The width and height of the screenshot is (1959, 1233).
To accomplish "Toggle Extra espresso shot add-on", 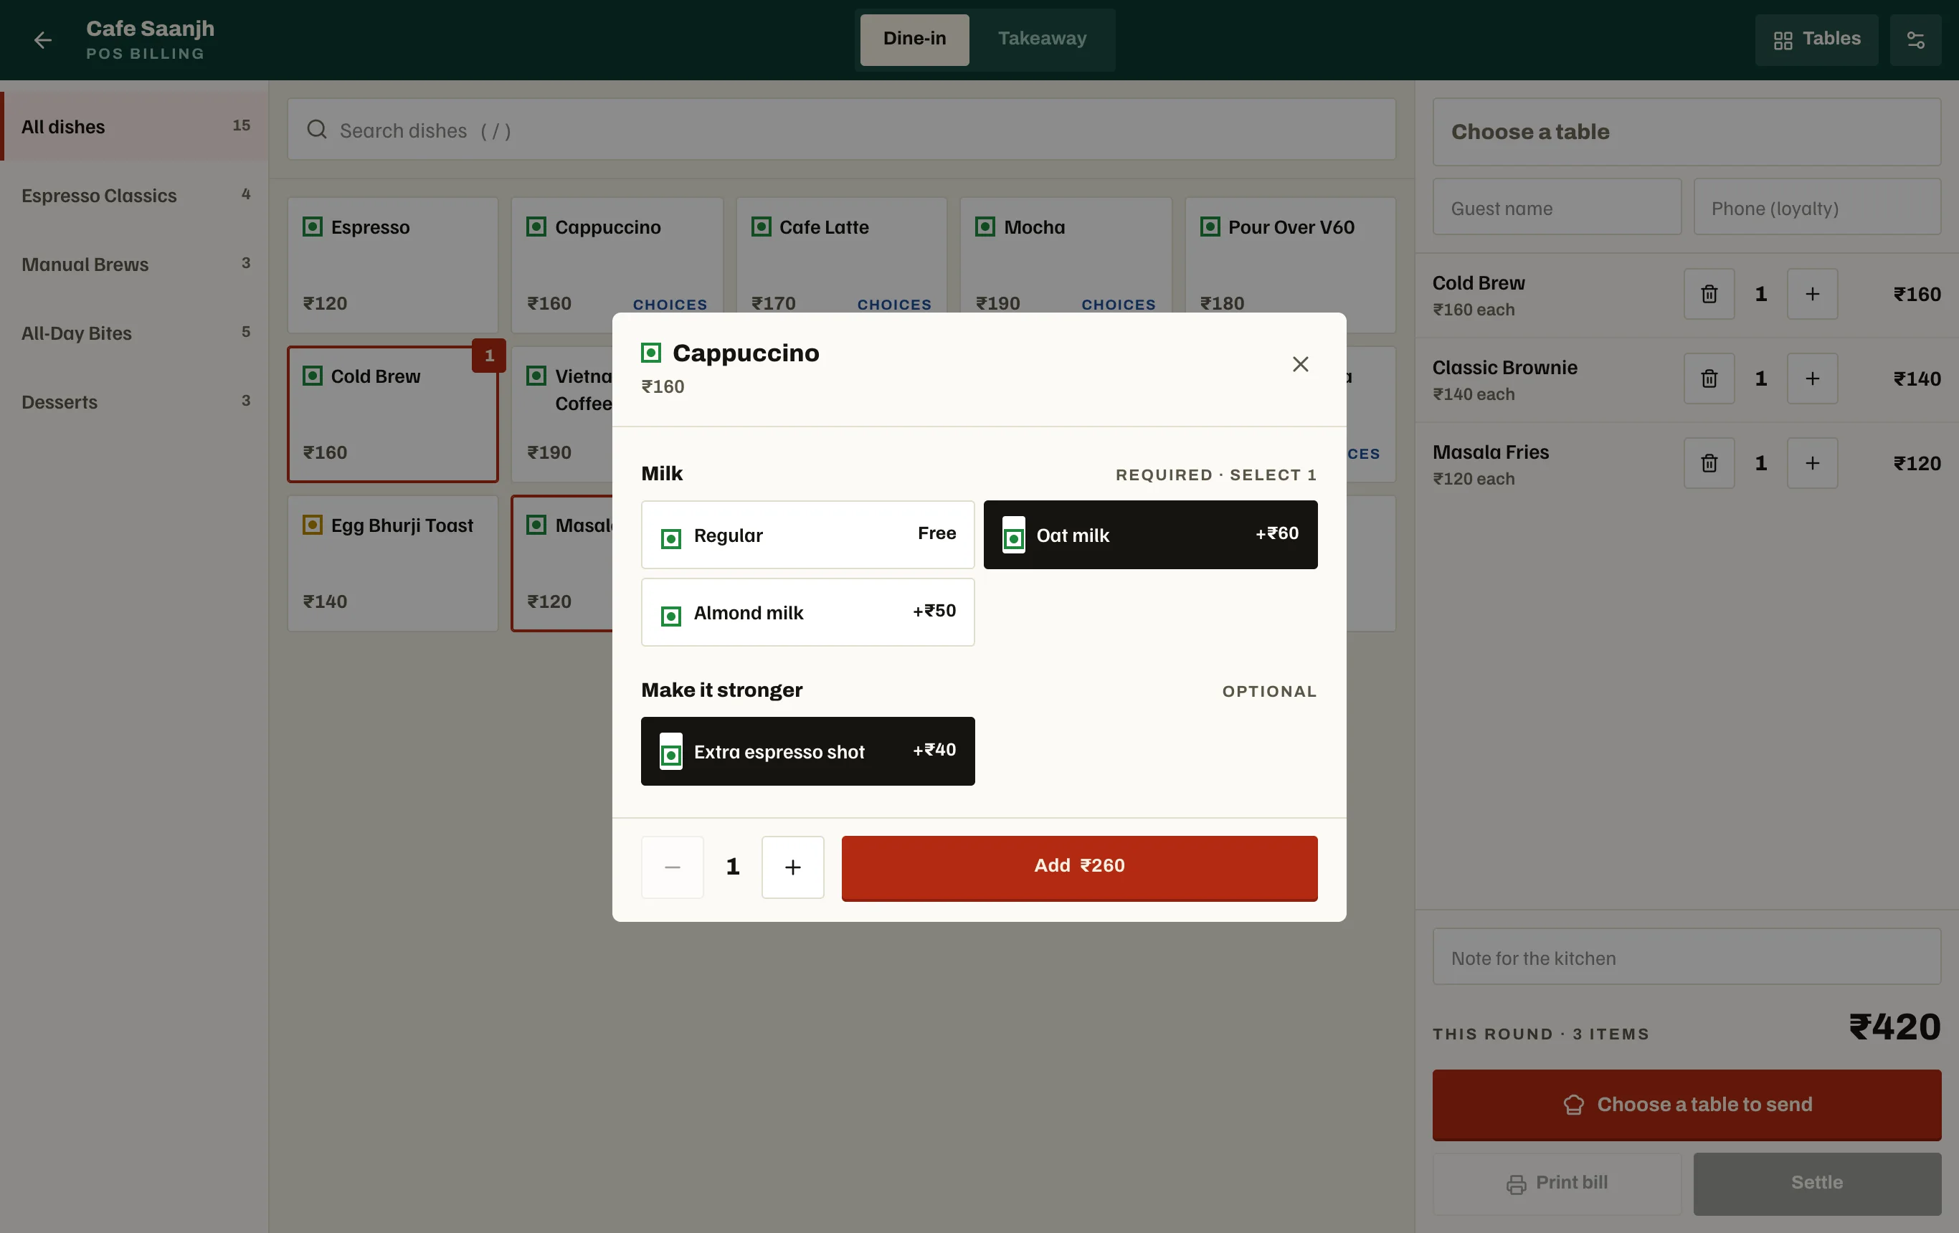I will [x=807, y=751].
